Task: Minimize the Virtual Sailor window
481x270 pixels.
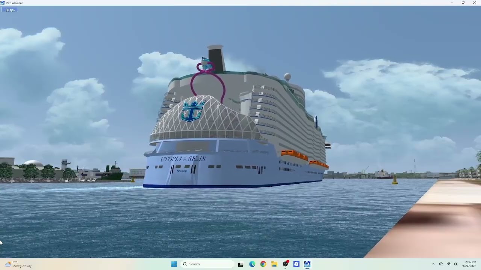Action: tap(452, 3)
